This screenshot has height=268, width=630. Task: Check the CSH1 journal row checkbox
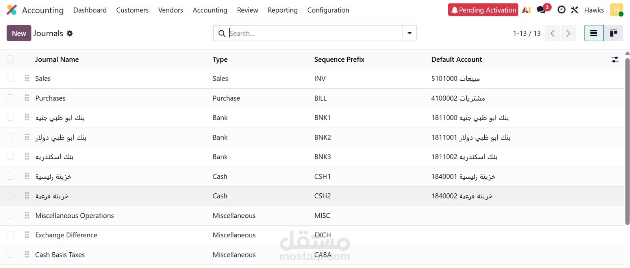(10, 176)
